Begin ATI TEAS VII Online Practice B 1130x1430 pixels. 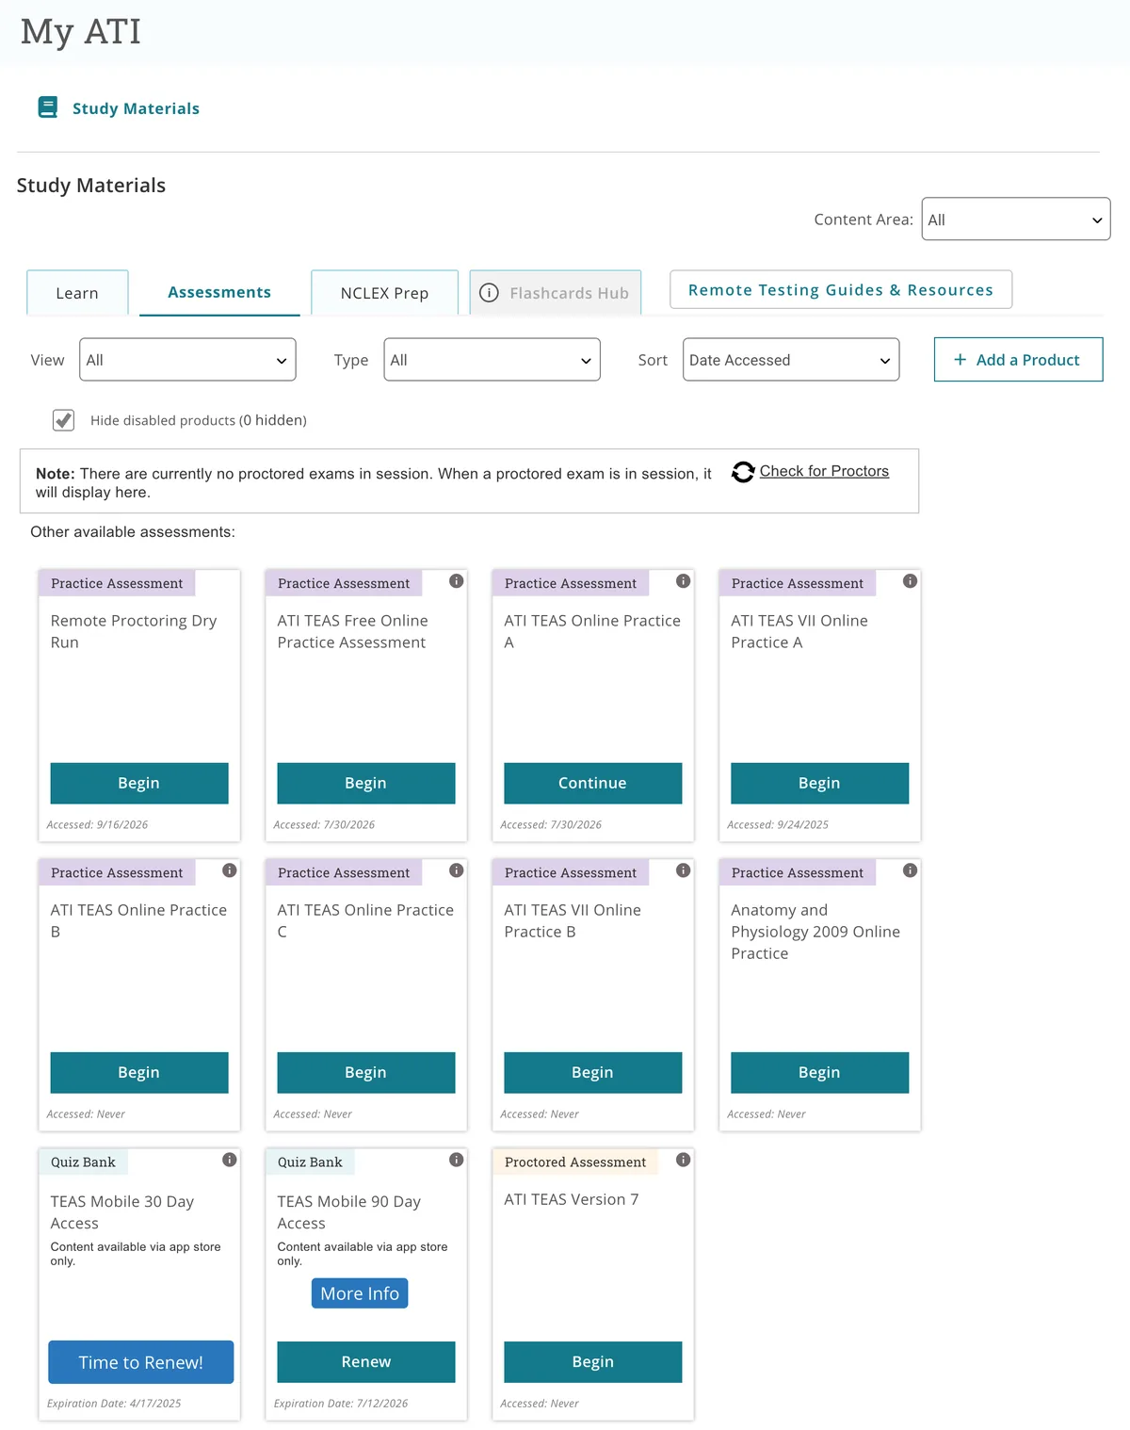(593, 1072)
